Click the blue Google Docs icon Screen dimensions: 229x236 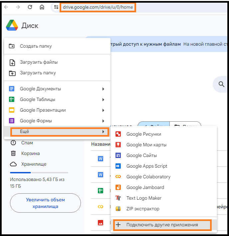coord(12,89)
